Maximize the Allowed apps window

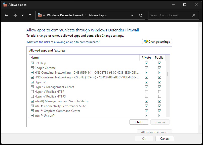click(185, 5)
